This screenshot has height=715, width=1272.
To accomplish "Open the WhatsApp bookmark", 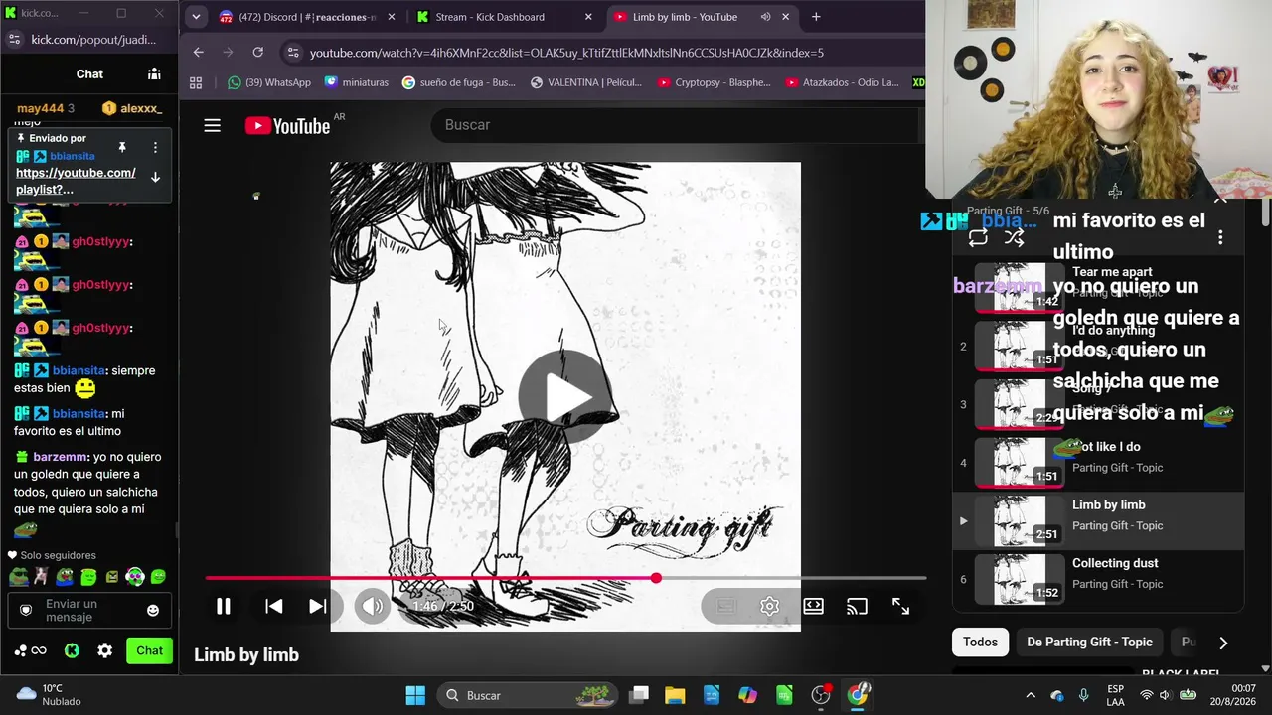I will (x=269, y=82).
